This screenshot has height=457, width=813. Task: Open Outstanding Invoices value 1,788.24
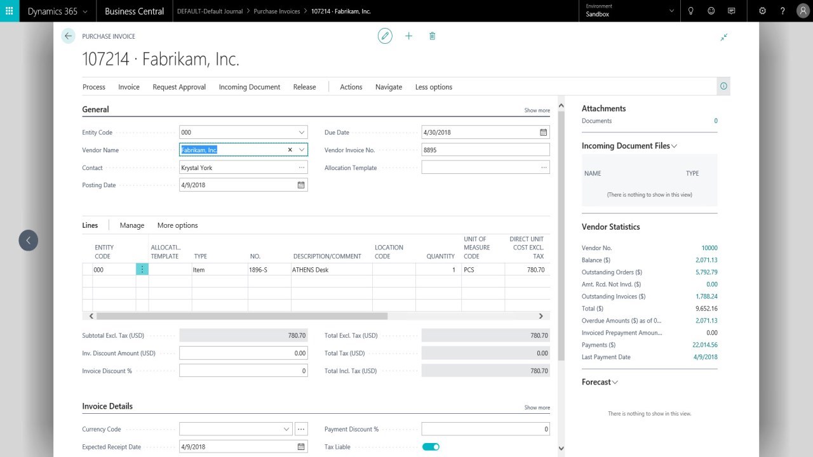click(x=706, y=296)
